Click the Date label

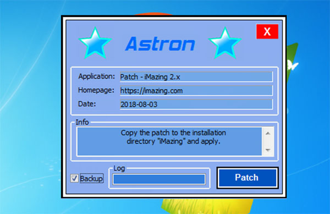click(x=87, y=104)
